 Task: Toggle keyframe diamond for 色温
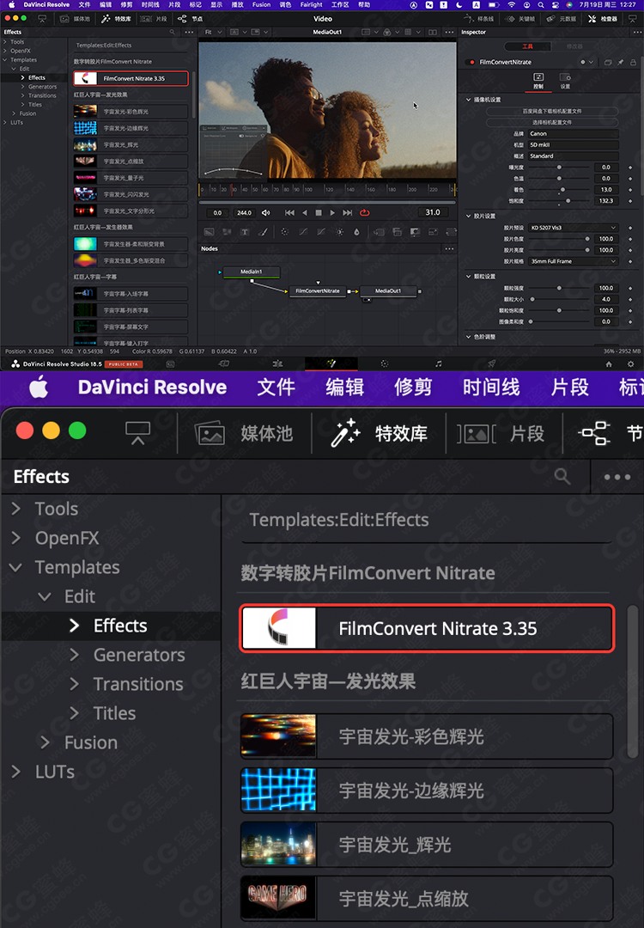coord(630,178)
